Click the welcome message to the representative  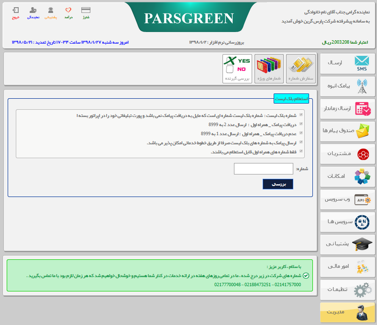point(326,16)
